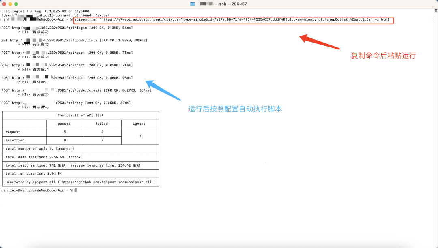Click the request passed value 5
The image size is (438, 248).
pyautogui.click(x=65, y=132)
